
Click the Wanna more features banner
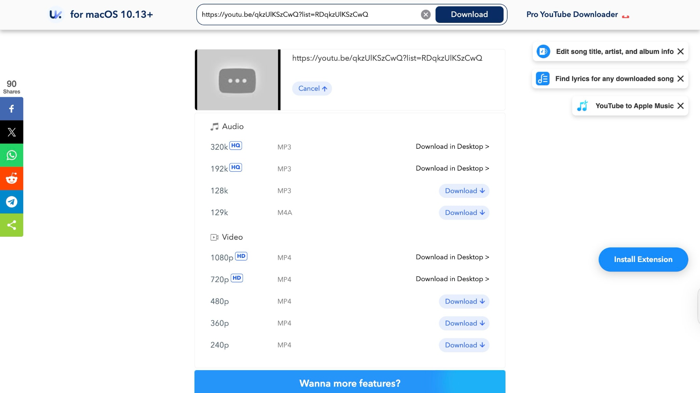[x=350, y=382]
